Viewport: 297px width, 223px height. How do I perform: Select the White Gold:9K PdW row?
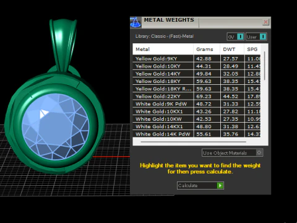pos(197,104)
